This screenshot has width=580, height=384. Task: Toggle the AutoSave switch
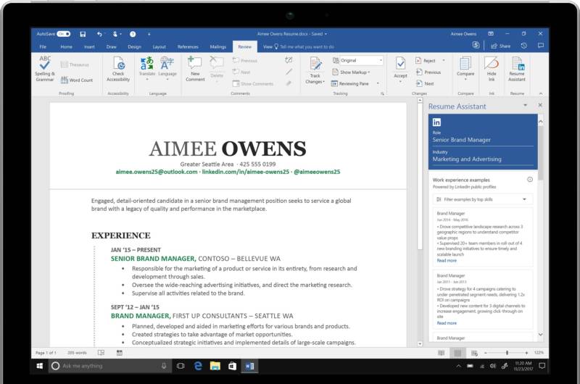(x=64, y=34)
